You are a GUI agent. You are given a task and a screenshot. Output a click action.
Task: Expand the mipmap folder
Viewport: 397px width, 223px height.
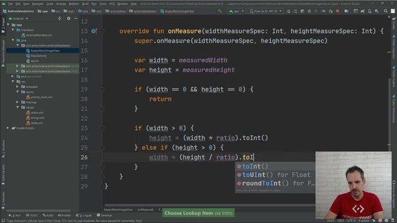coord(17,102)
